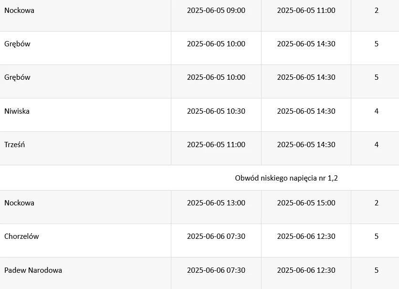Image resolution: width=399 pixels, height=289 pixels.
Task: Click the 2025-06-05 15:00 end time cell
Action: coord(306,203)
